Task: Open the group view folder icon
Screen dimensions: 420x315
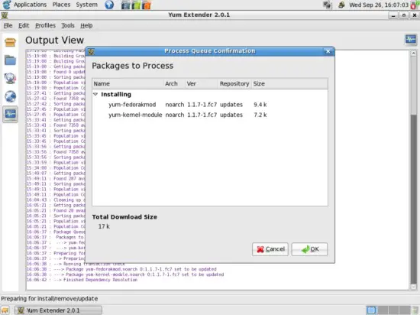Action: (10, 60)
